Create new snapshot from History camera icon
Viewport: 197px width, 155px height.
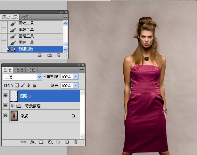point(50,55)
